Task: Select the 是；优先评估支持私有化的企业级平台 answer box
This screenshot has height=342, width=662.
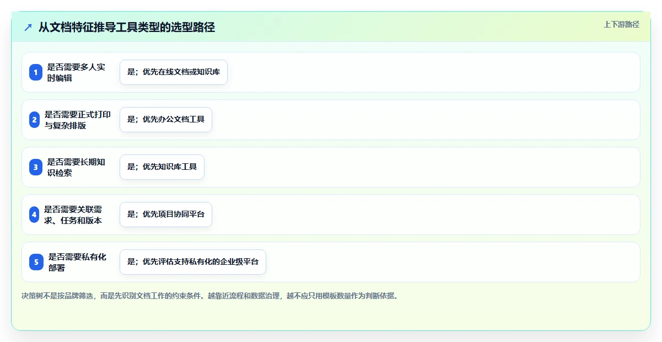Action: 193,262
